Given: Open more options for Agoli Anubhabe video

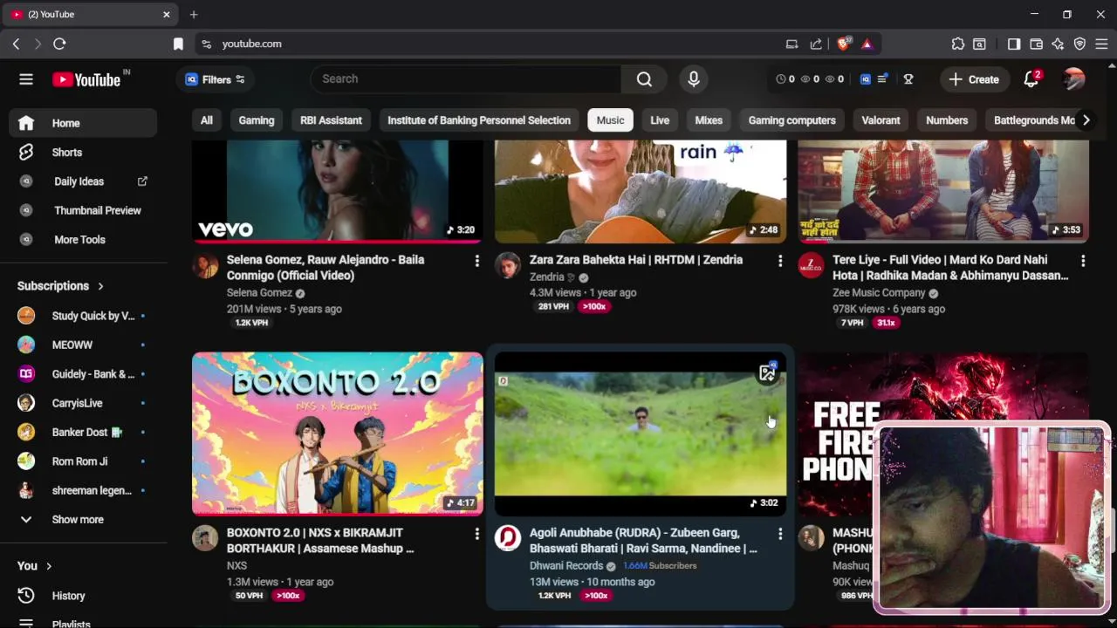Looking at the screenshot, I should tap(780, 534).
